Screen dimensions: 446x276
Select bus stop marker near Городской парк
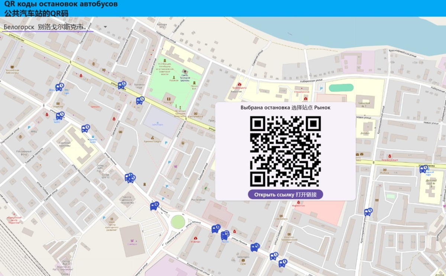(x=424, y=169)
